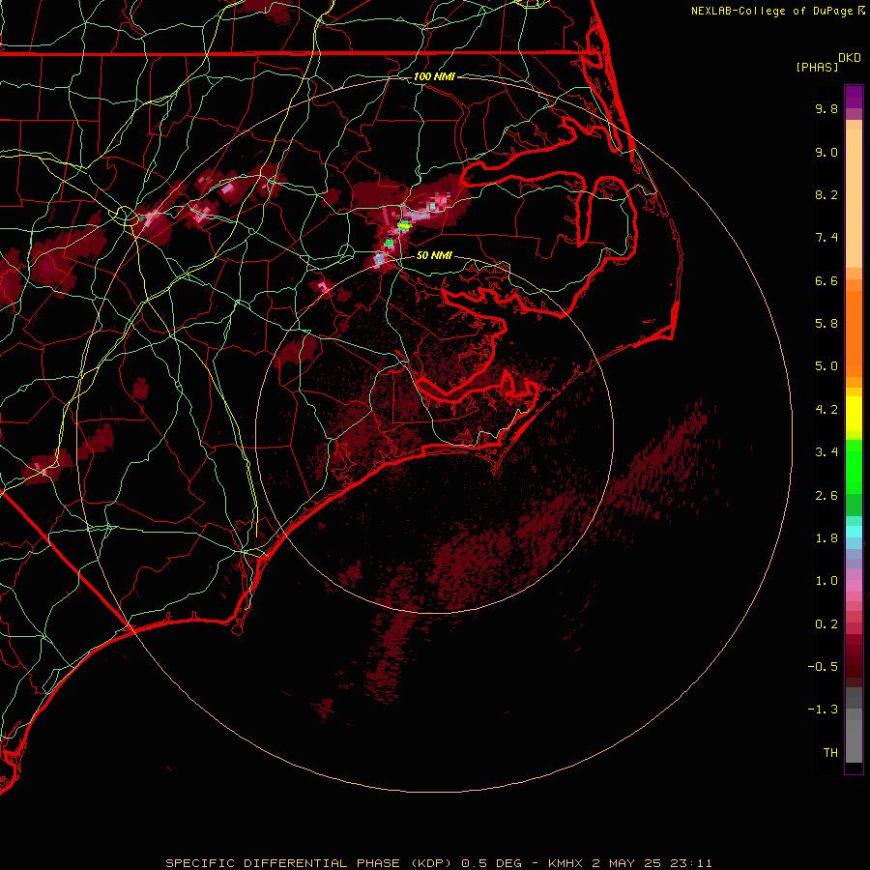Viewport: 870px width, 870px height.
Task: Click the cyan swatch on the color bar
Action: (854, 531)
